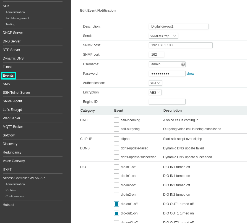
Task: Open MQTT Broker settings
Action: pyautogui.click(x=13, y=127)
